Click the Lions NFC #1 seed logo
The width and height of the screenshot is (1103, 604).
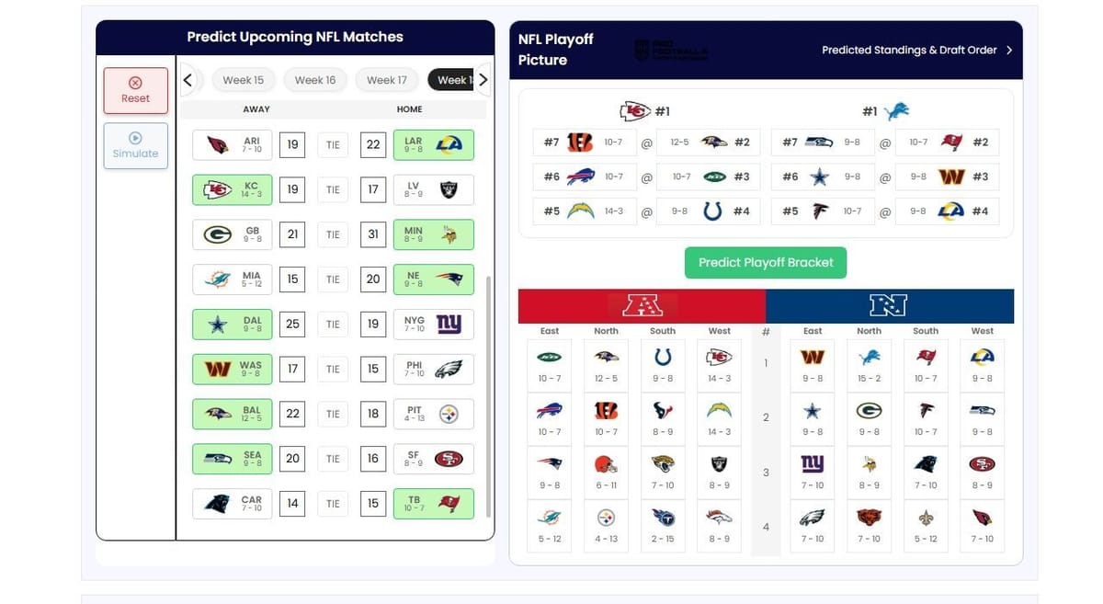(x=893, y=108)
